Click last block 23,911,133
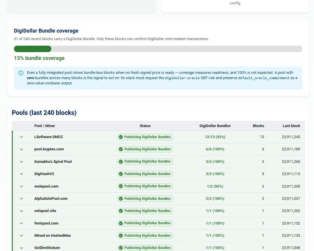314x251 pixels. tap(291, 236)
